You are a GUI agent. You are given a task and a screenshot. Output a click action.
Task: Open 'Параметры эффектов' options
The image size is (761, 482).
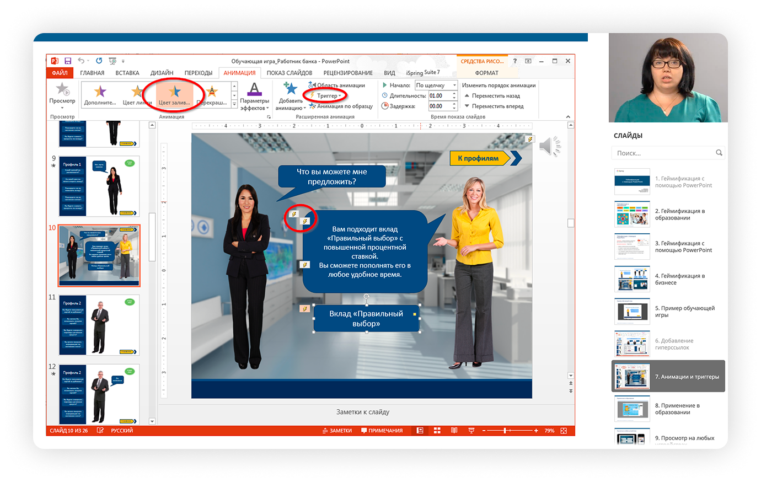click(x=254, y=96)
